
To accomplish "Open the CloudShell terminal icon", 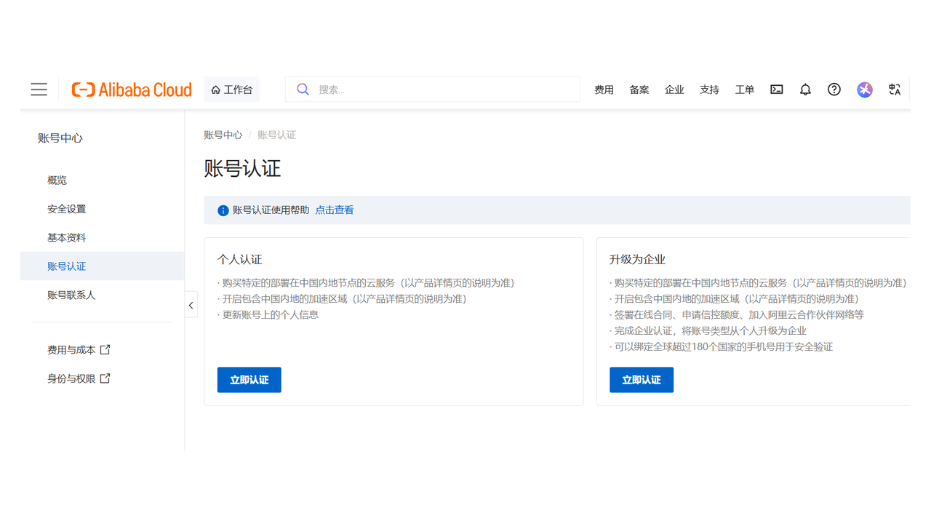I will coord(776,89).
